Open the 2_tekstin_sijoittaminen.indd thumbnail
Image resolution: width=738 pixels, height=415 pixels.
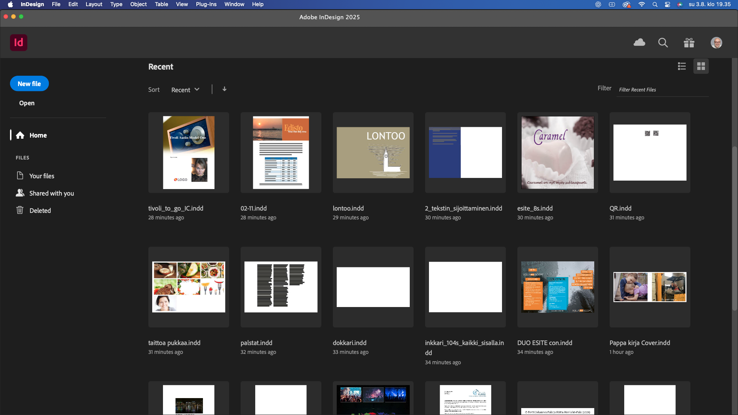(465, 153)
